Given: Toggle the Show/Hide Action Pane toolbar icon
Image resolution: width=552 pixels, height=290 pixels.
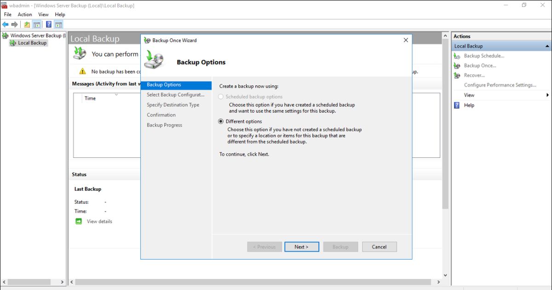Looking at the screenshot, I should [x=58, y=24].
